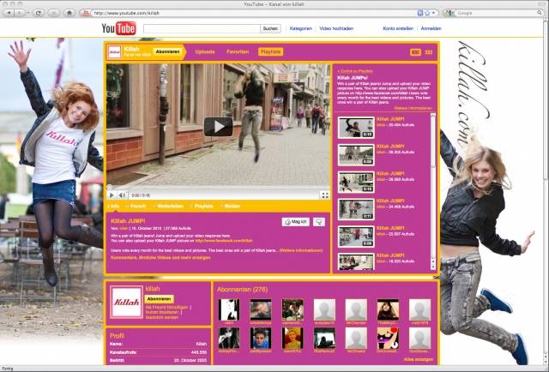Click Weitere Informationen in the playlist description
Image resolution: width=549 pixels, height=372 pixels.
coord(413,108)
